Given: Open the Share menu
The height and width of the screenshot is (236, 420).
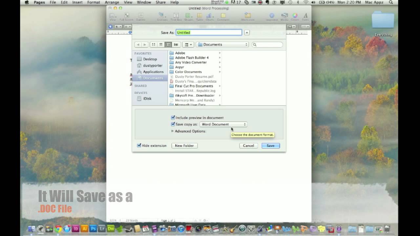Looking at the screenshot, I should [160, 2].
